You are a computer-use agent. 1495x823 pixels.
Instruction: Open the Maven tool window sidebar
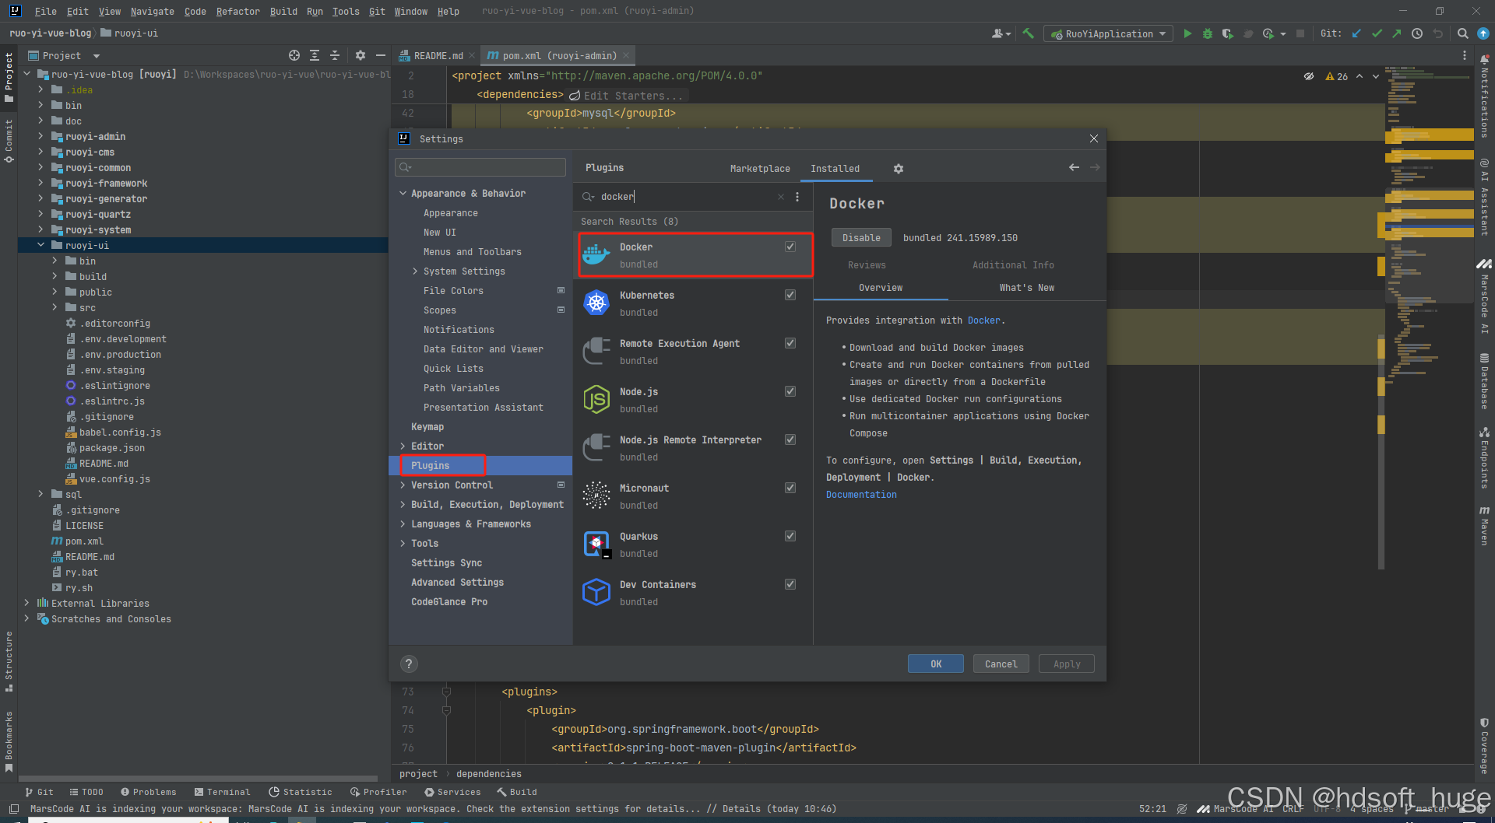(x=1484, y=525)
